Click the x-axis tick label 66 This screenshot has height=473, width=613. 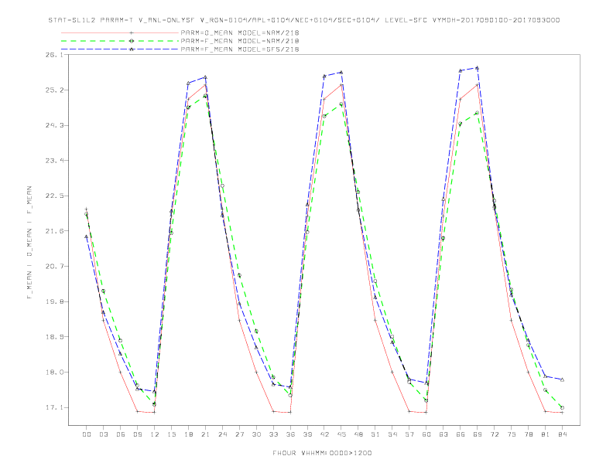[461, 434]
